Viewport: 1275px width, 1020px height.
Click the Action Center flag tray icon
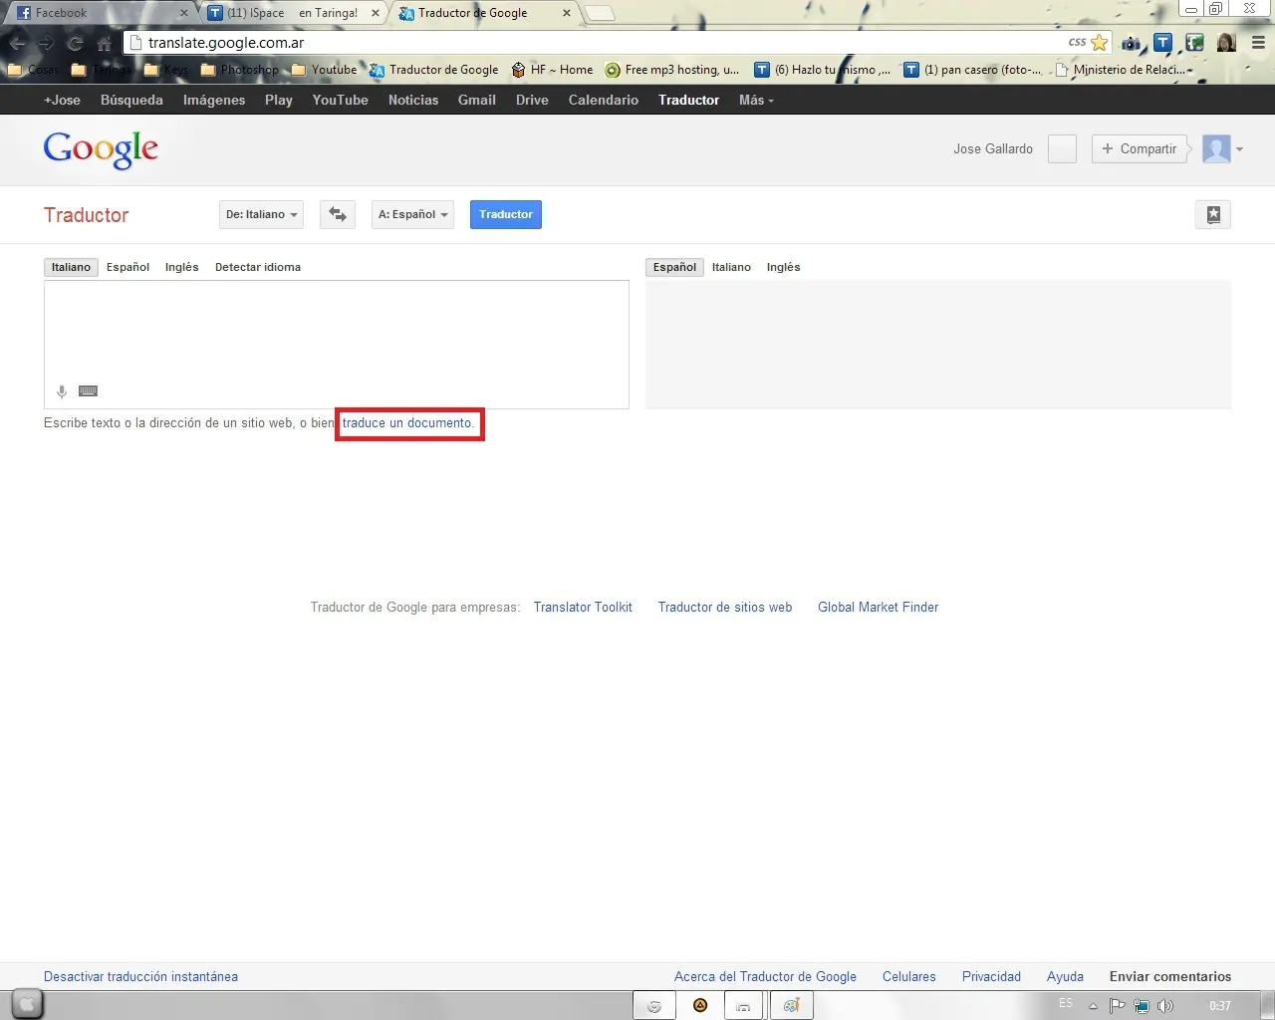pyautogui.click(x=1117, y=1006)
